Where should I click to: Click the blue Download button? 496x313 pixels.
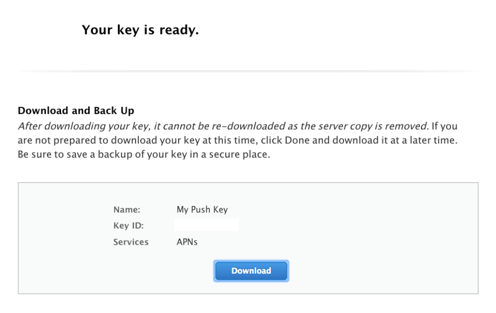[251, 271]
